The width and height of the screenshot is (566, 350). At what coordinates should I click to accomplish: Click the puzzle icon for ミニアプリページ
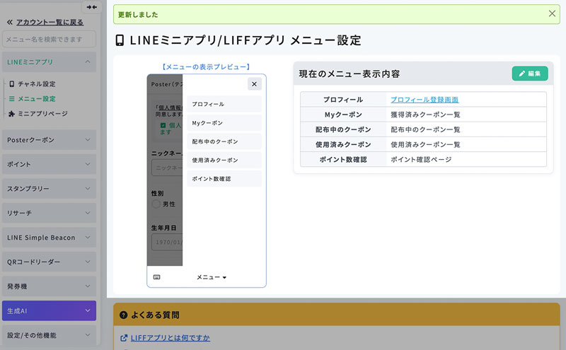click(x=11, y=114)
